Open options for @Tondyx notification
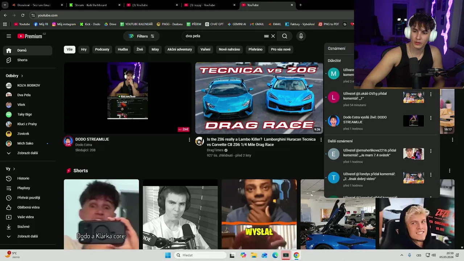 coord(431,175)
